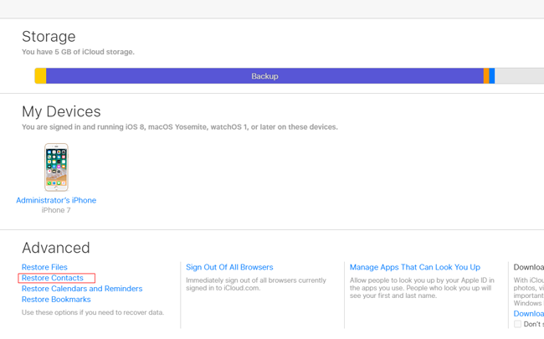This screenshot has height=339, width=544.
Task: Click the My Devices heading
Action: click(61, 111)
